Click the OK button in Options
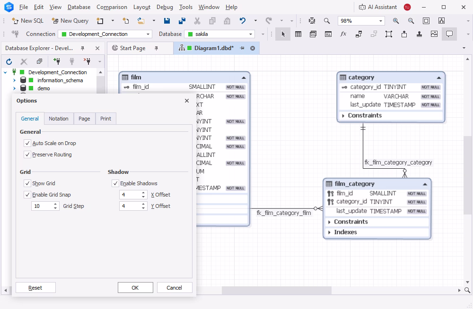 (x=135, y=288)
